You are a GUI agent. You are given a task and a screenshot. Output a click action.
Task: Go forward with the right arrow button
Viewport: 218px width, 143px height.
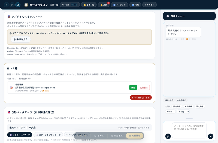[x=12, y=5]
